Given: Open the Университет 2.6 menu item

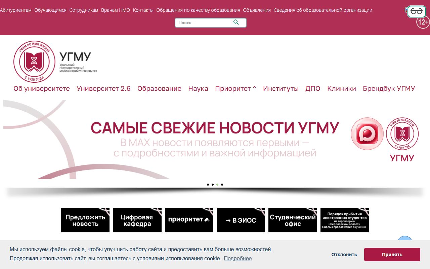Looking at the screenshot, I should click(x=103, y=88).
